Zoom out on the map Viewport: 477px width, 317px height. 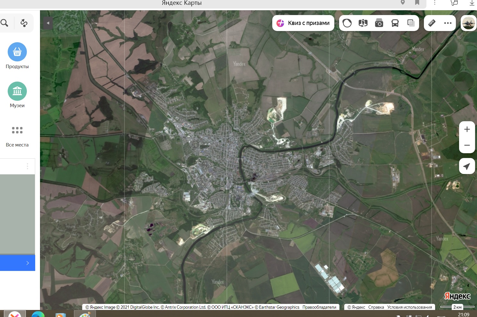pyautogui.click(x=467, y=145)
